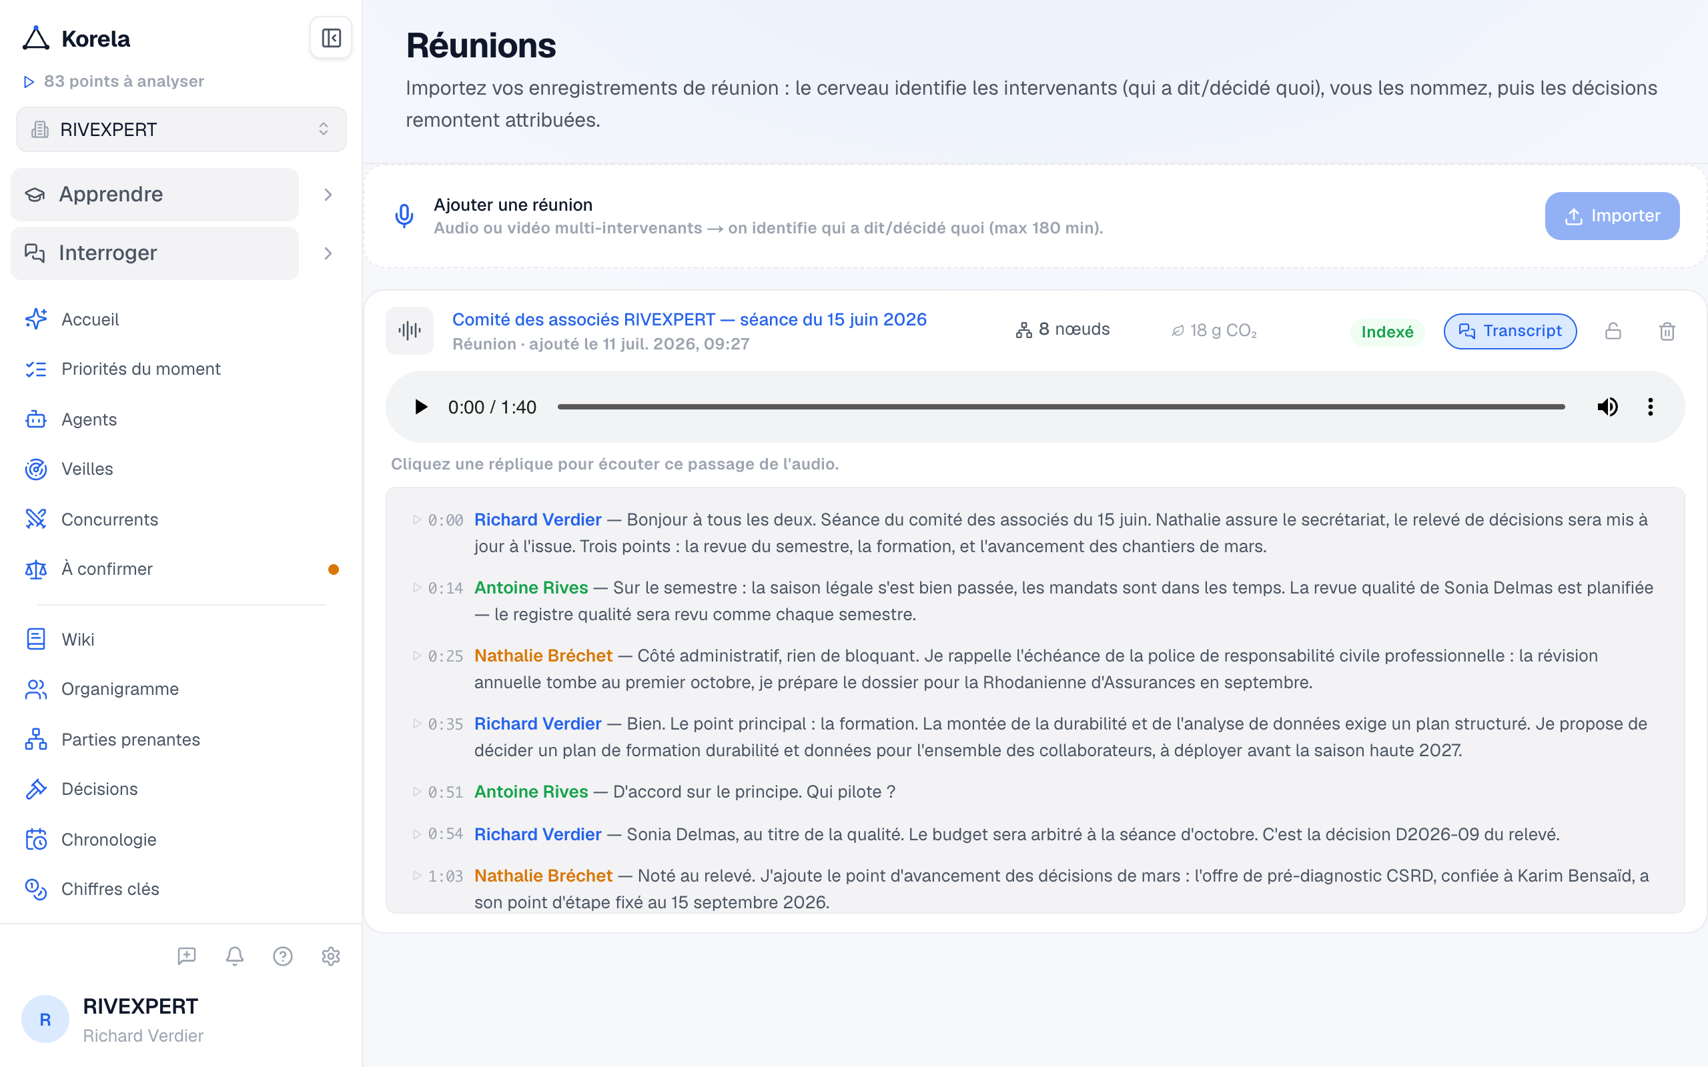Image resolution: width=1708 pixels, height=1067 pixels.
Task: Click the Ajouter une réunion label
Action: click(513, 205)
